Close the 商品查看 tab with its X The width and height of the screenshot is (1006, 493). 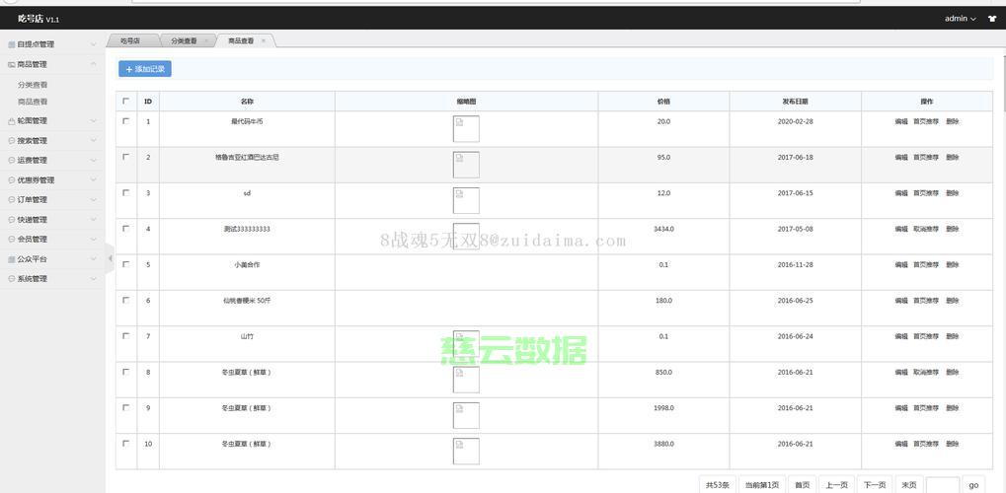tap(263, 41)
